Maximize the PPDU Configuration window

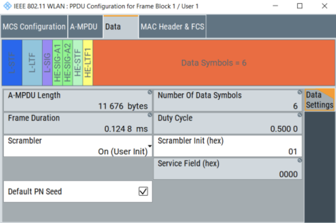point(300,6)
